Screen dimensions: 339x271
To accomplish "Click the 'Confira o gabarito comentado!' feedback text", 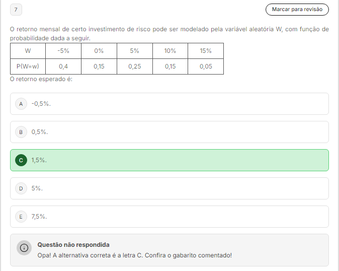I will pyautogui.click(x=189, y=255).
